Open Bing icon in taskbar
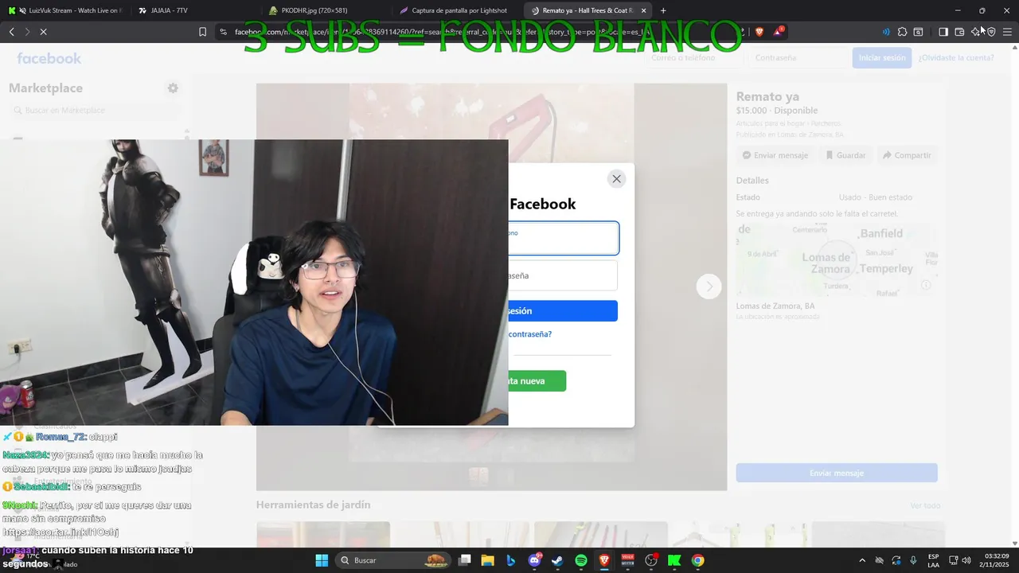Image resolution: width=1019 pixels, height=573 pixels. [x=511, y=560]
